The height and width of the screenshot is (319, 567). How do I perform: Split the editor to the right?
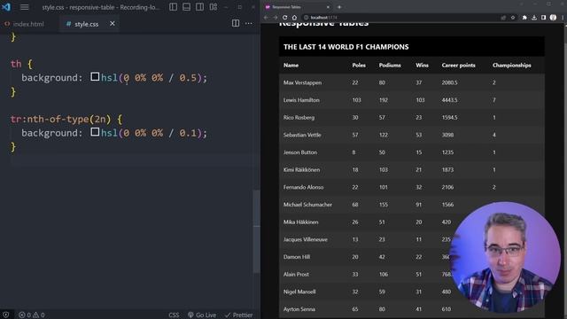click(x=236, y=24)
